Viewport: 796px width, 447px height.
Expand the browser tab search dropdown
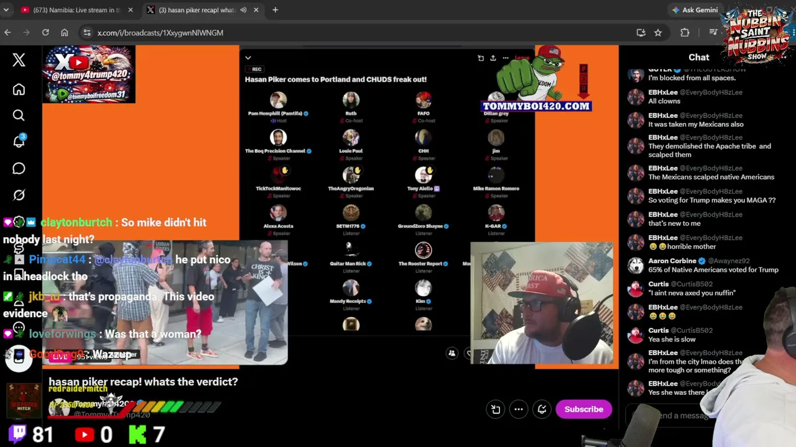click(x=7, y=10)
